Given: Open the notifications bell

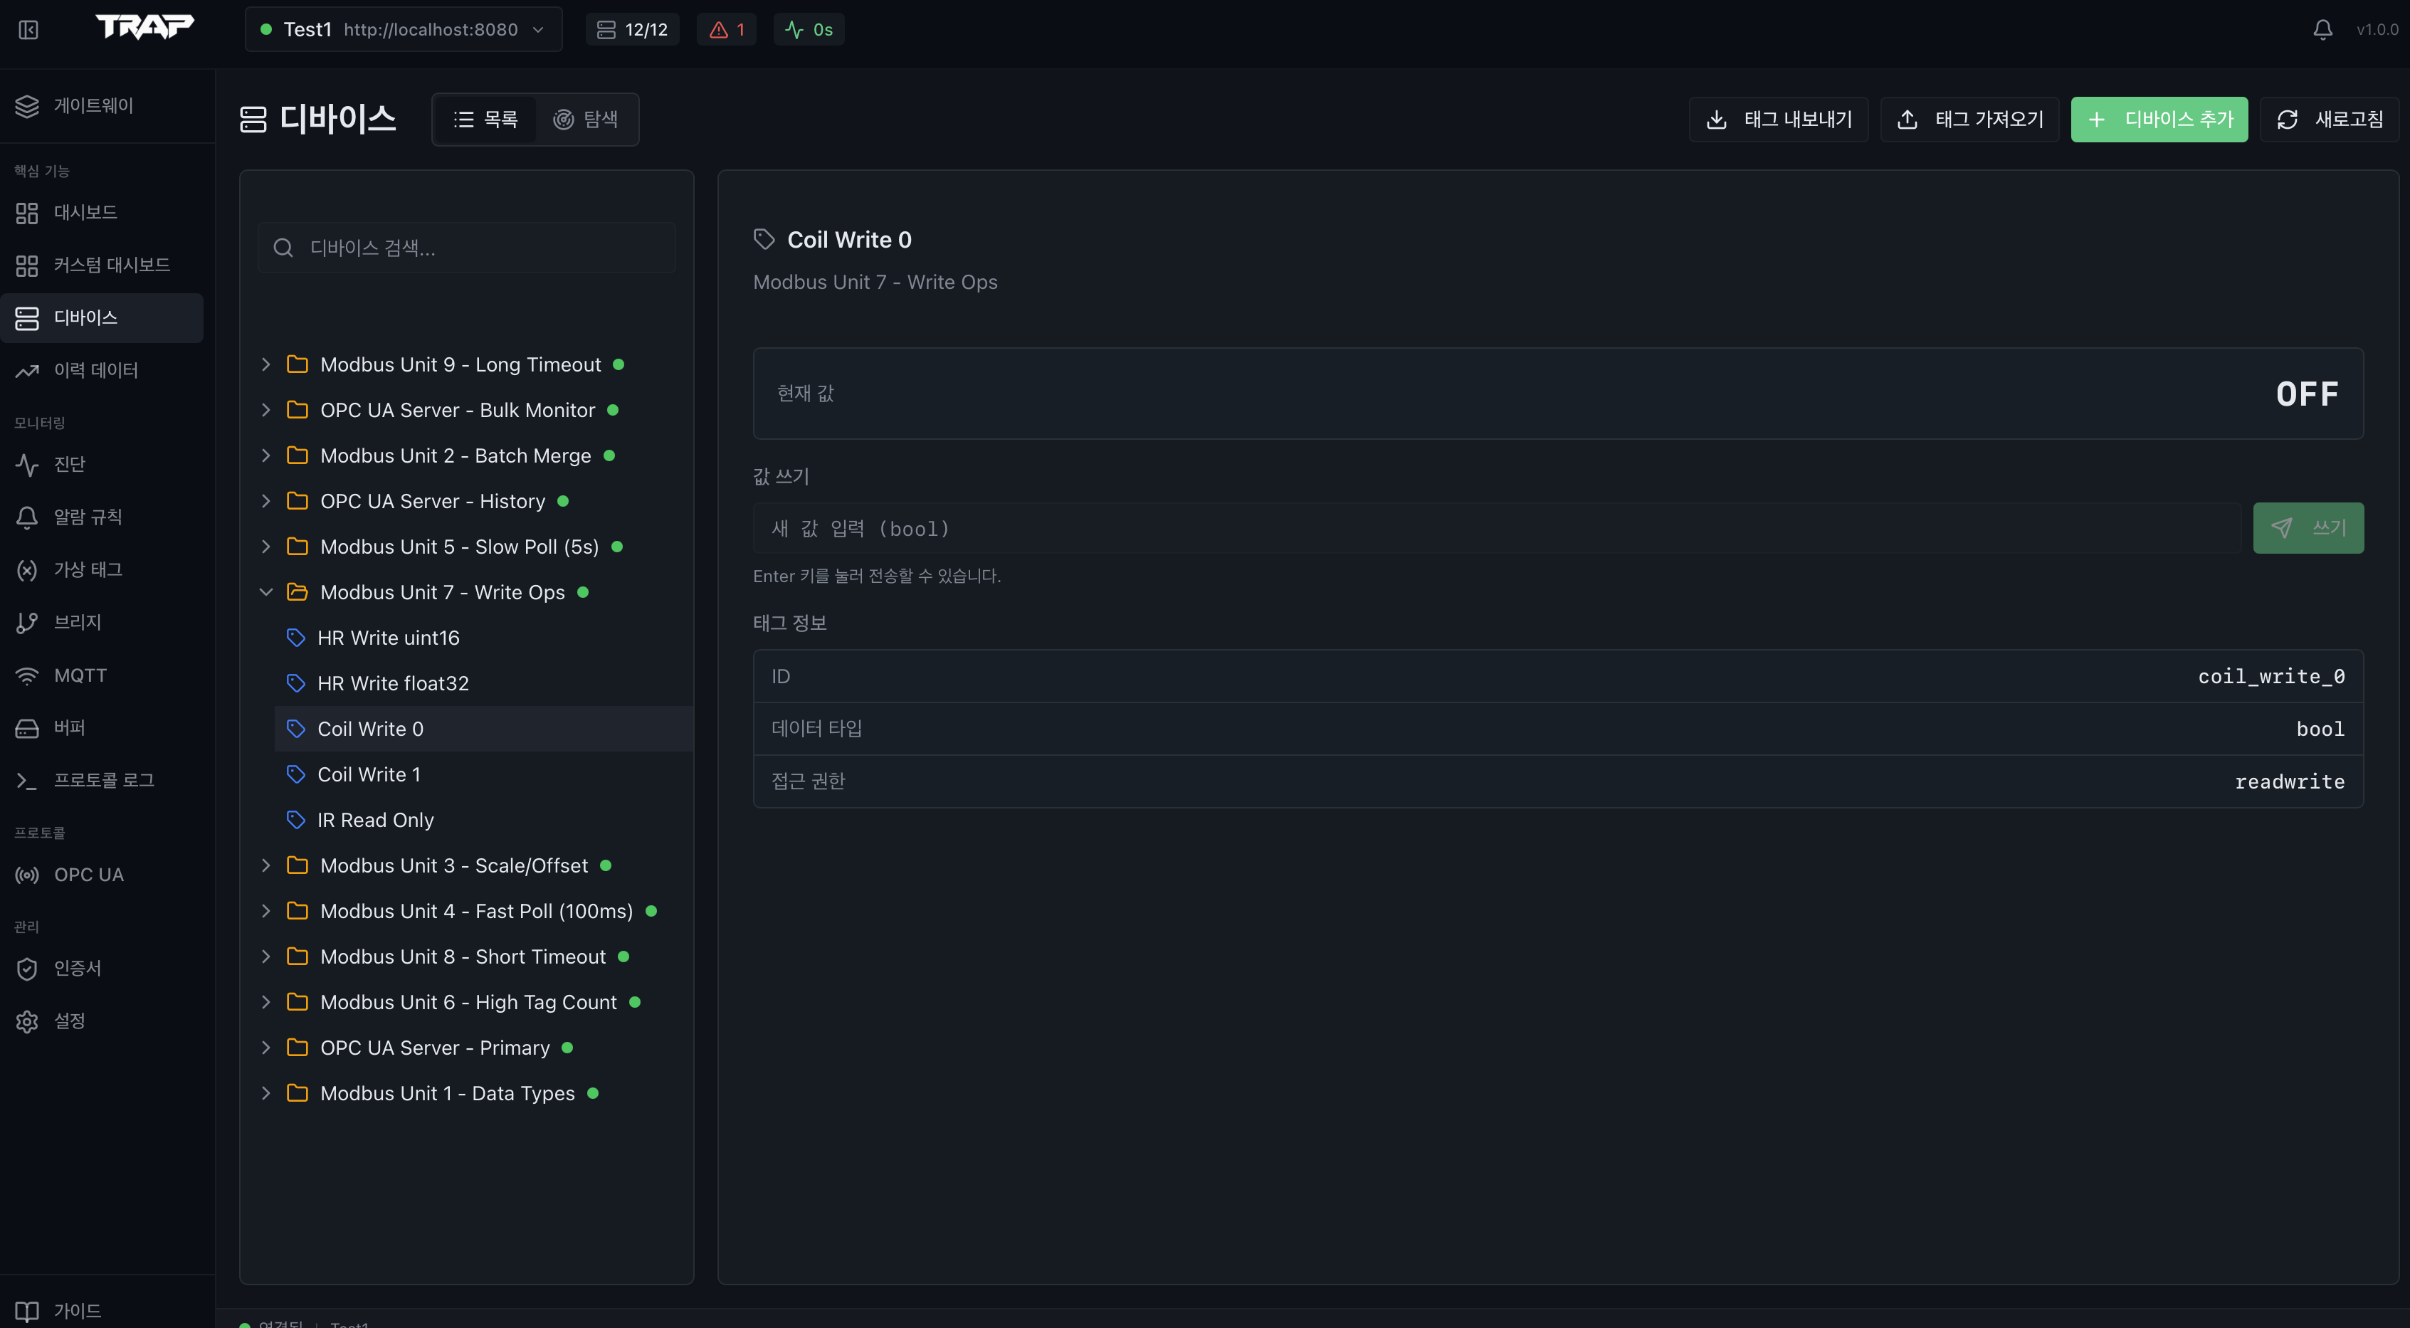Looking at the screenshot, I should tap(2322, 30).
